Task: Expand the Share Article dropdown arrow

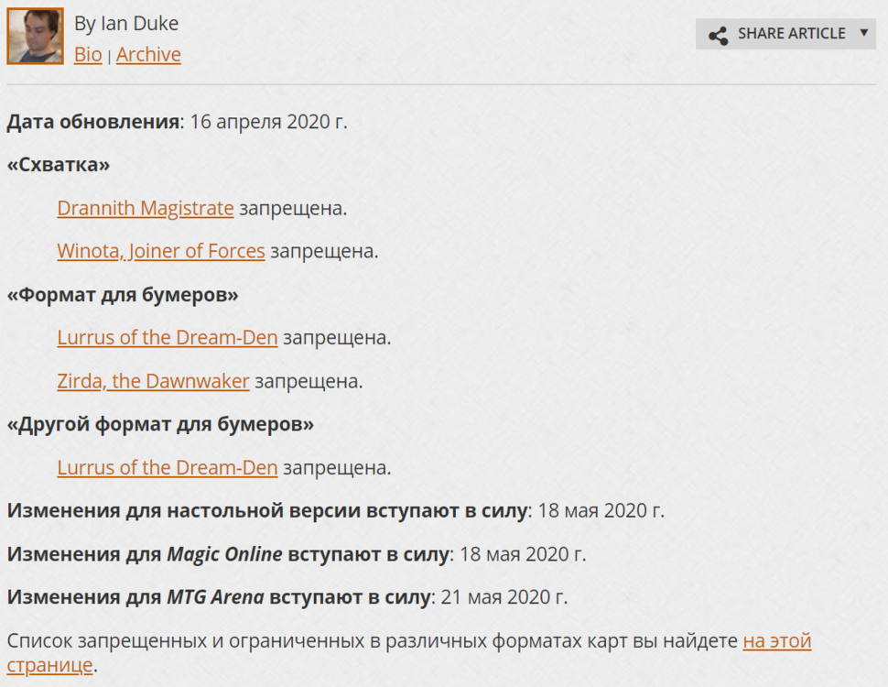Action: click(x=863, y=33)
